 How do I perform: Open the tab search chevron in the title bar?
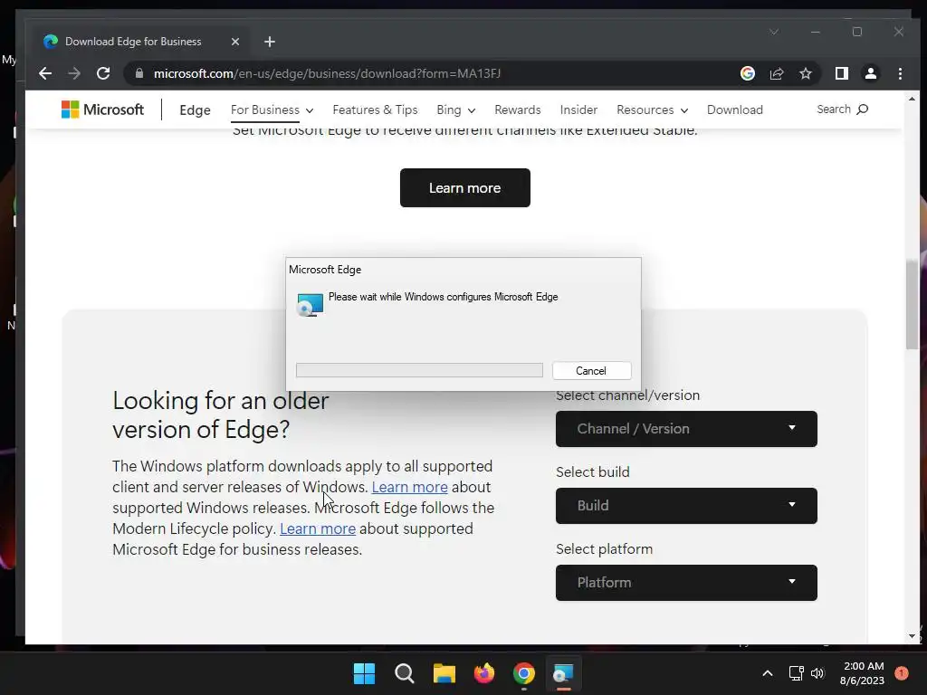(x=774, y=32)
